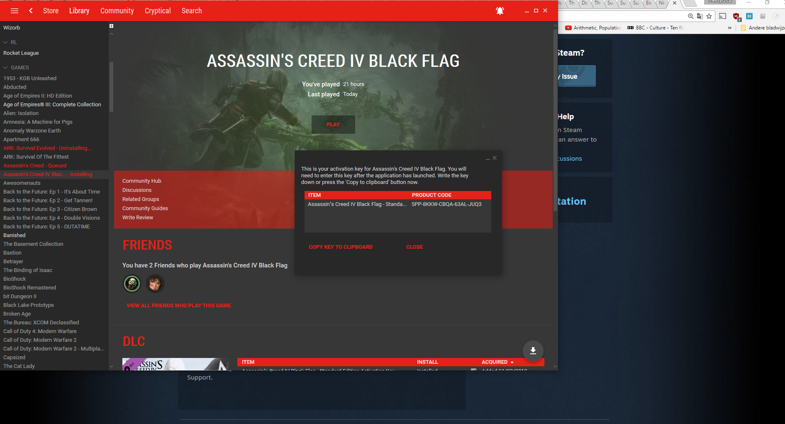Image resolution: width=785 pixels, height=424 pixels.
Task: Click the product code 5PP-8KKW-CBQA-63AL-JUQ3
Action: pos(446,204)
